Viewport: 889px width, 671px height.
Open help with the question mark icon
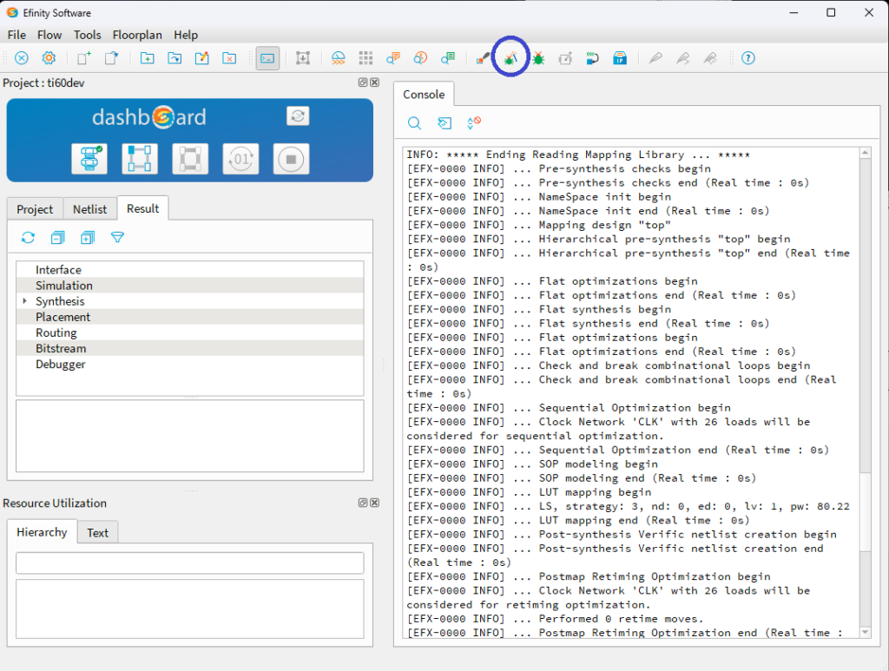click(748, 58)
